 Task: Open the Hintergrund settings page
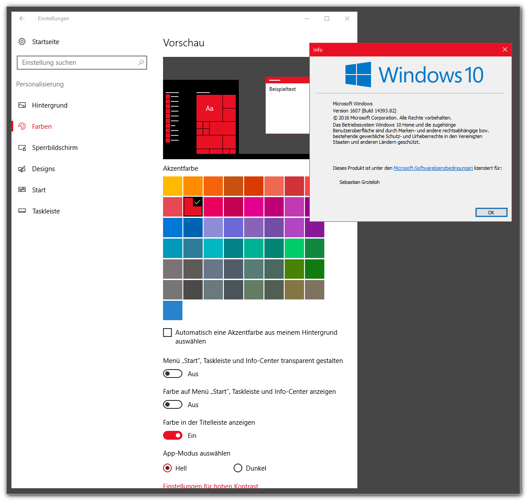50,105
